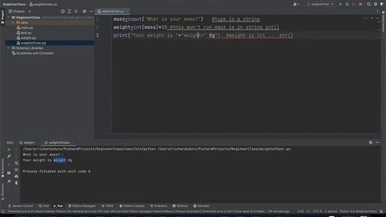
Task: Collapse the BeginnerClass root folder
Action: (x=8, y=17)
